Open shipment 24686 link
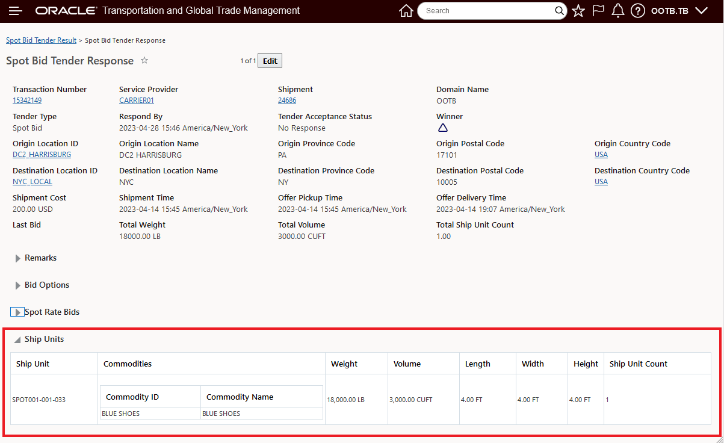724x443 pixels. pos(287,101)
